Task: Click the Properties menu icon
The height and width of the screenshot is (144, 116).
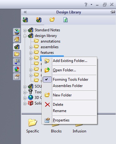Action: point(47,120)
